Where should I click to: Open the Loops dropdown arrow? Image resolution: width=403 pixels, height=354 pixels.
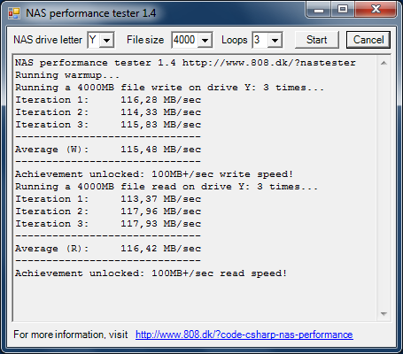(275, 40)
